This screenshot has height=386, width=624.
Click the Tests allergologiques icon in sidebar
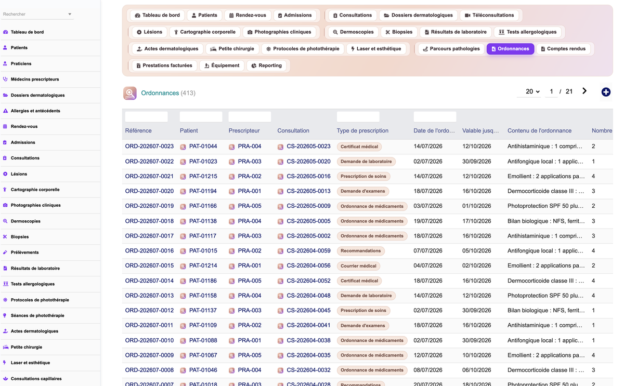(5, 284)
